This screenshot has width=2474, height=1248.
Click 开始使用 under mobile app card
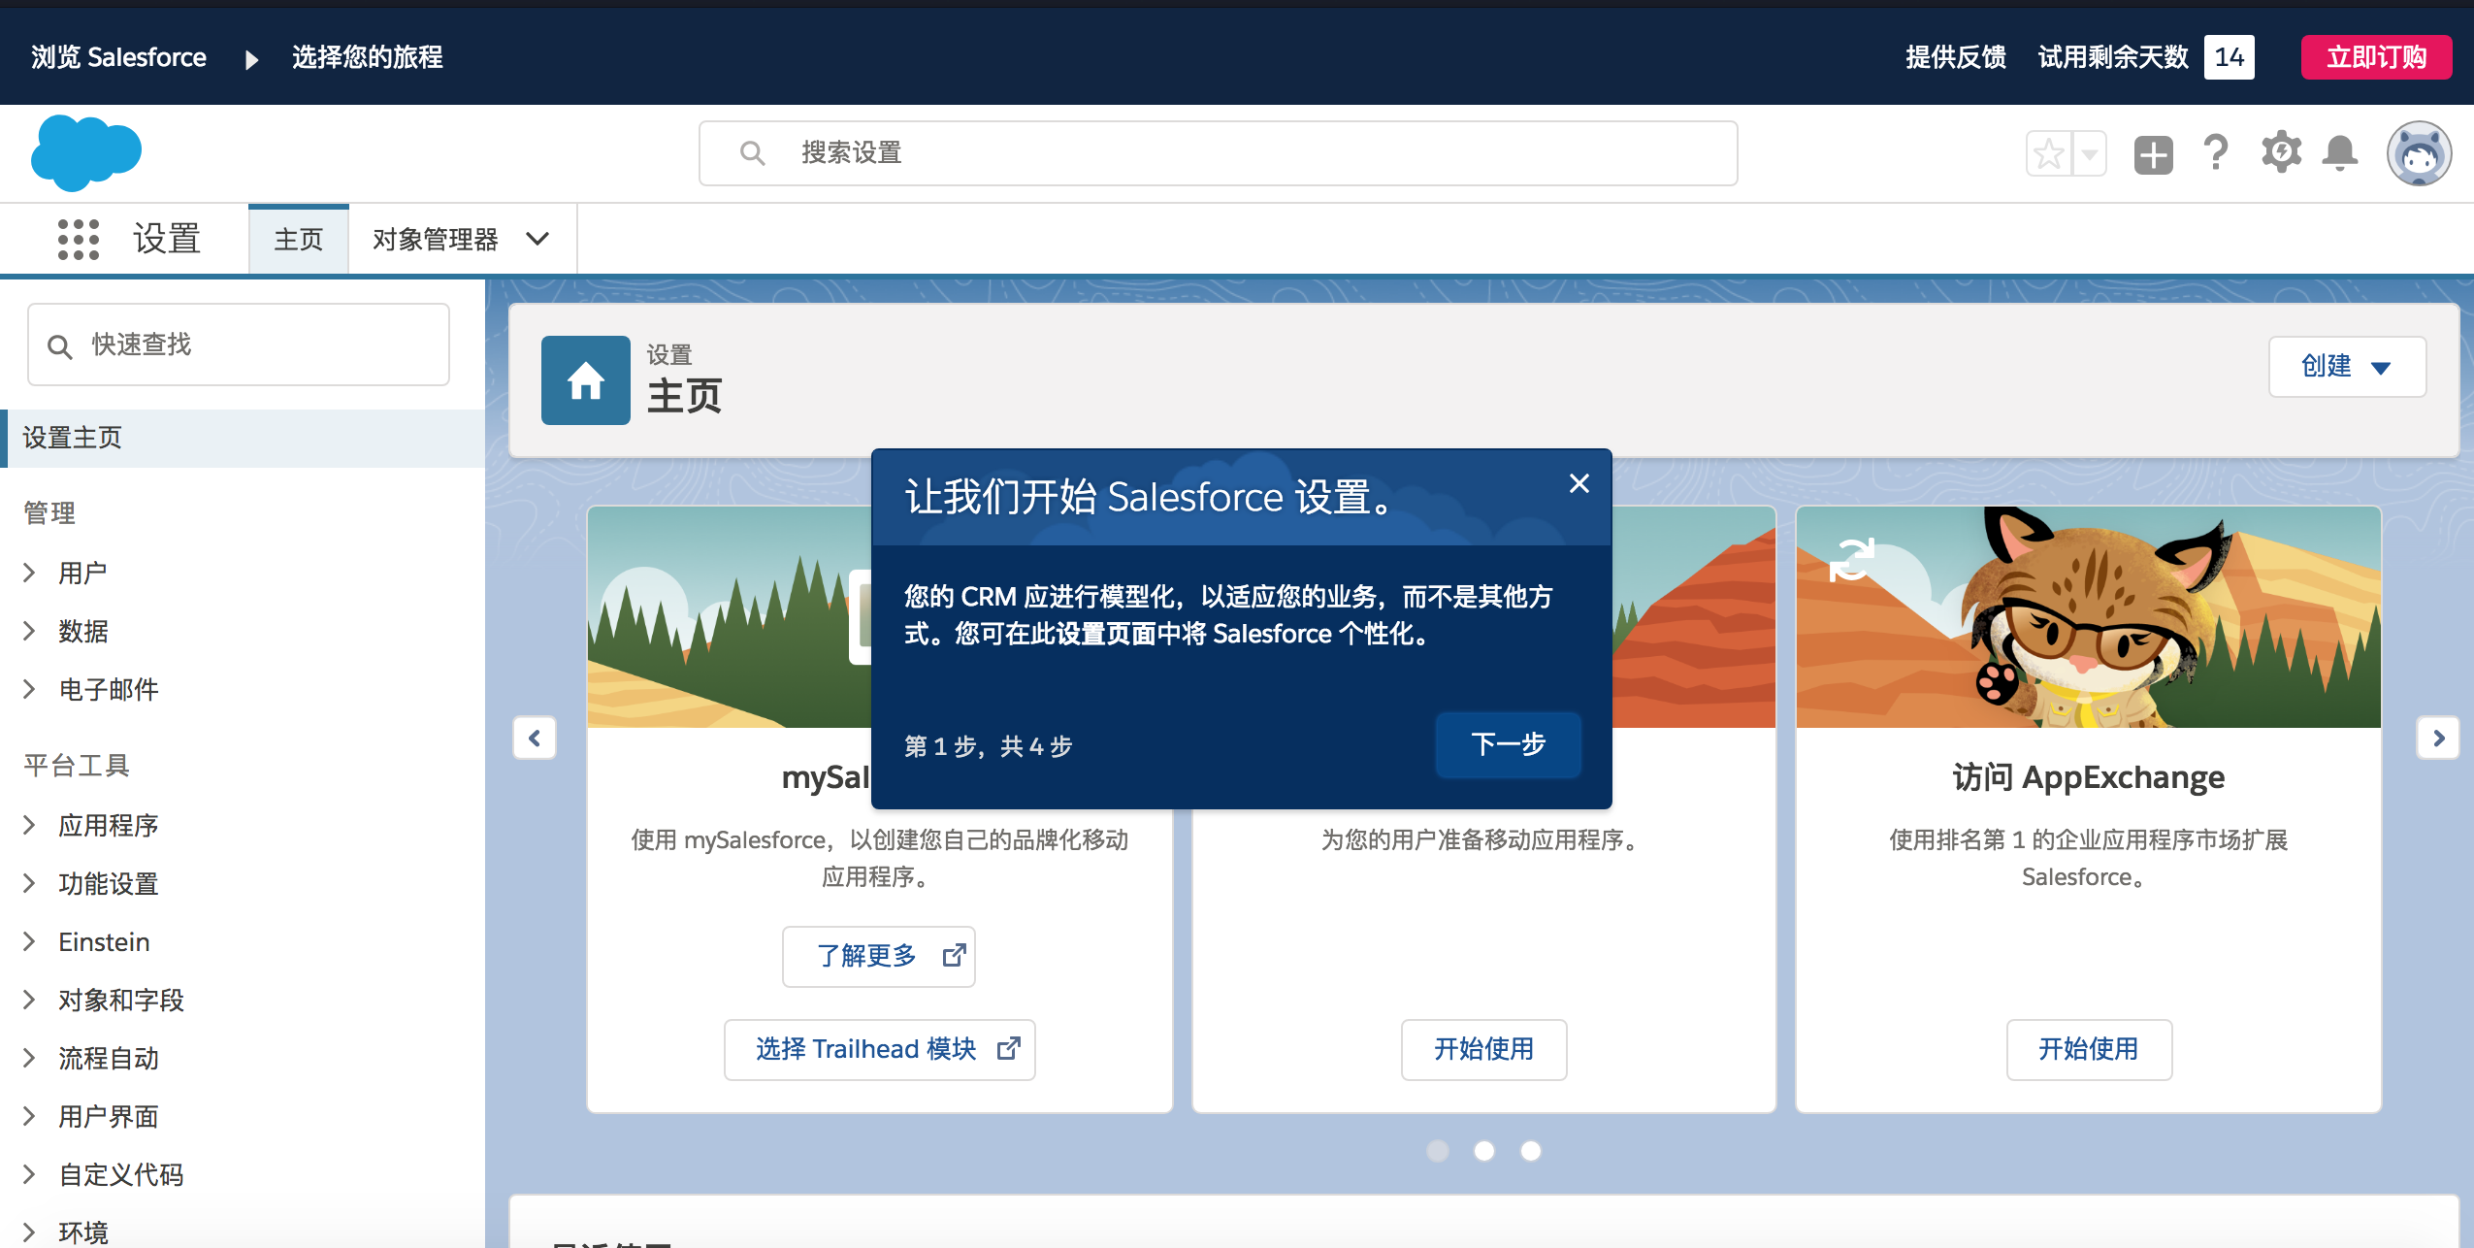coord(1483,1049)
